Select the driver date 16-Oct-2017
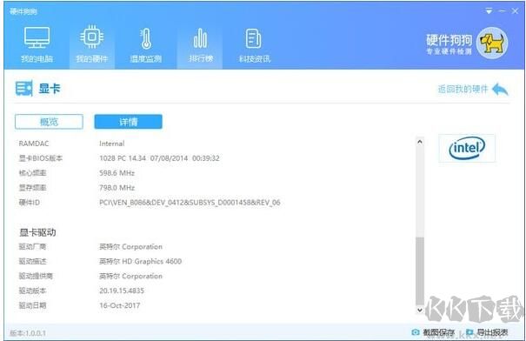The height and width of the screenshot is (341, 526). coord(119,305)
